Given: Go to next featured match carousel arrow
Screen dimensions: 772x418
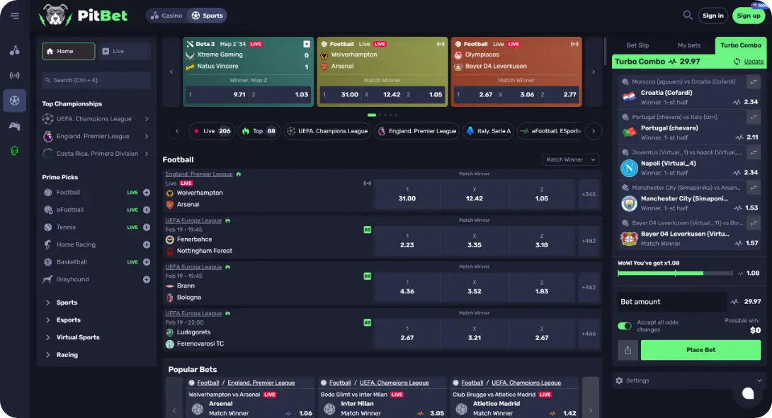Looking at the screenshot, I should pos(594,72).
